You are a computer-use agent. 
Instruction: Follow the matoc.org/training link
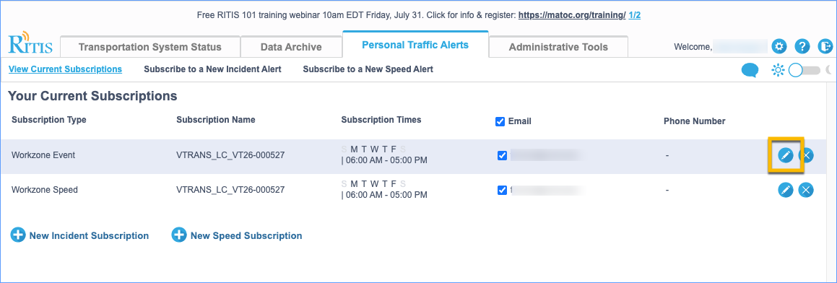point(572,15)
